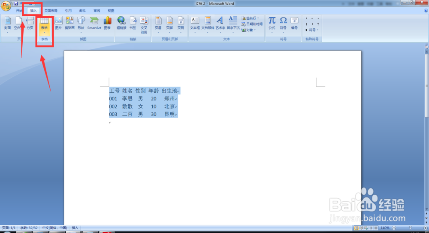Add a hyperlink with 超链接
Viewport: 429px width, 233px height.
pyautogui.click(x=121, y=24)
